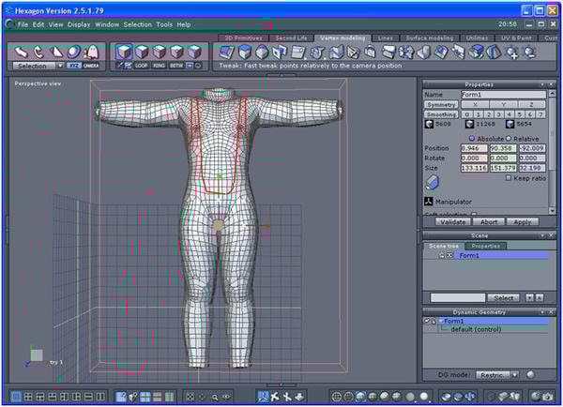
Task: Click the single-view layout icon
Action: [x=17, y=397]
